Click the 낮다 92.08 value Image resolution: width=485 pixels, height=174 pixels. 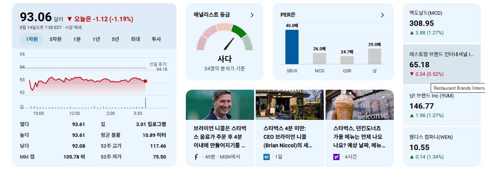(x=78, y=146)
